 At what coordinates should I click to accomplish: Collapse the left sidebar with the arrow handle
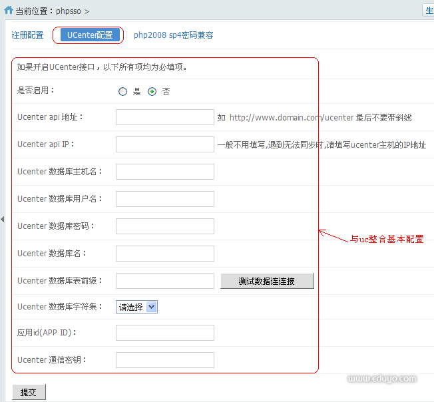coord(2,219)
